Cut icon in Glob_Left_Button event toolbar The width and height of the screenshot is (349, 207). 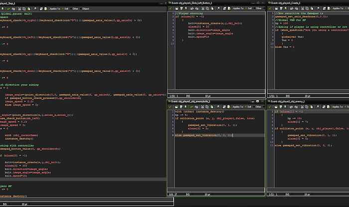(x=202, y=8)
